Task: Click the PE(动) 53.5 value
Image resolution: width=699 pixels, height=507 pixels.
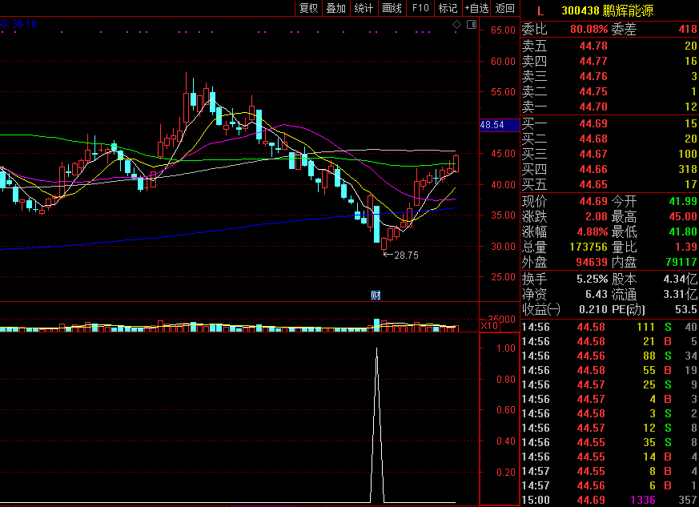Action: [686, 309]
